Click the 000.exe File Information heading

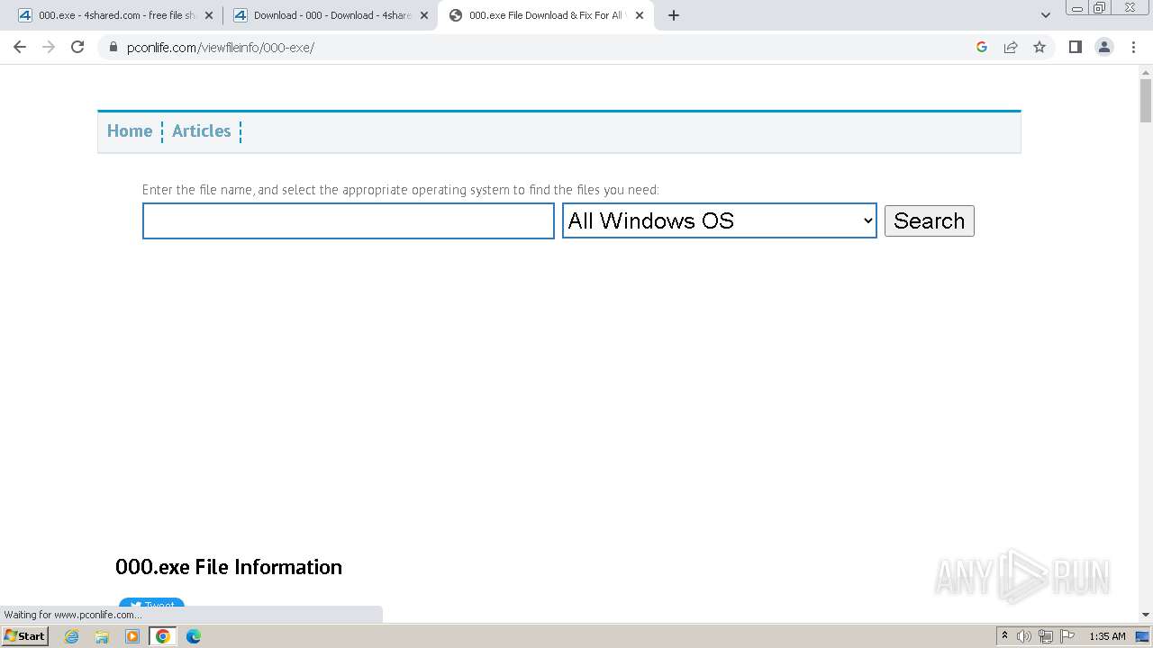tap(229, 567)
